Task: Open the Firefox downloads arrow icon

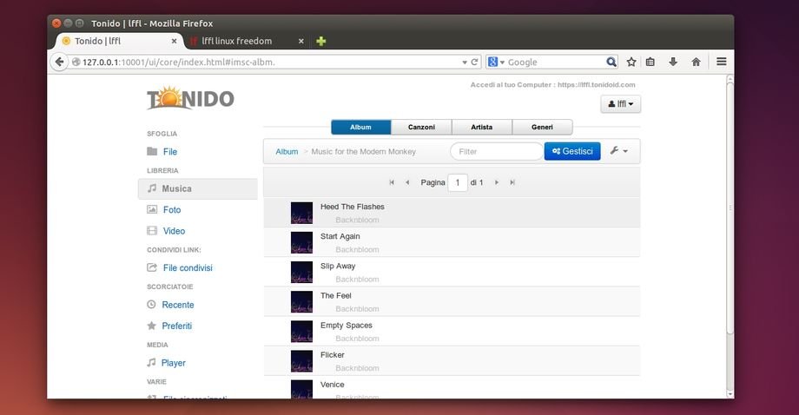Action: tap(673, 63)
